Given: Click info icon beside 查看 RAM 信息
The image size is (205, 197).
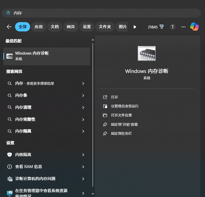Looking at the screenshot, I should coord(10,167).
